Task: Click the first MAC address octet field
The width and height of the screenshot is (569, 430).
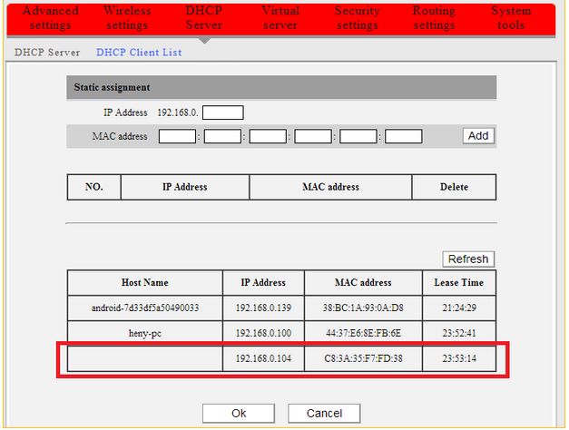Action: coord(178,136)
